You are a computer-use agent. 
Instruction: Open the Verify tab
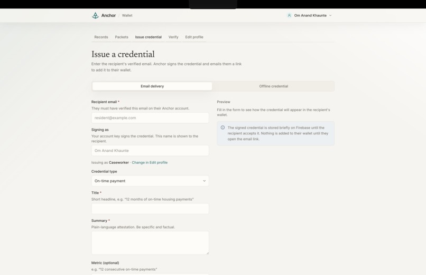(x=173, y=37)
